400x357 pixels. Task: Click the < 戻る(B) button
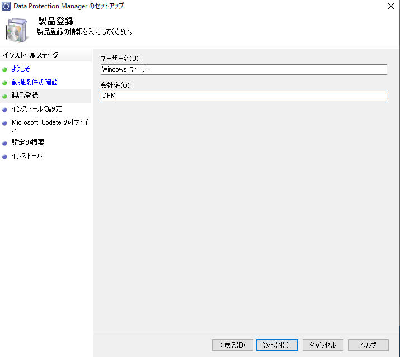[232, 345]
